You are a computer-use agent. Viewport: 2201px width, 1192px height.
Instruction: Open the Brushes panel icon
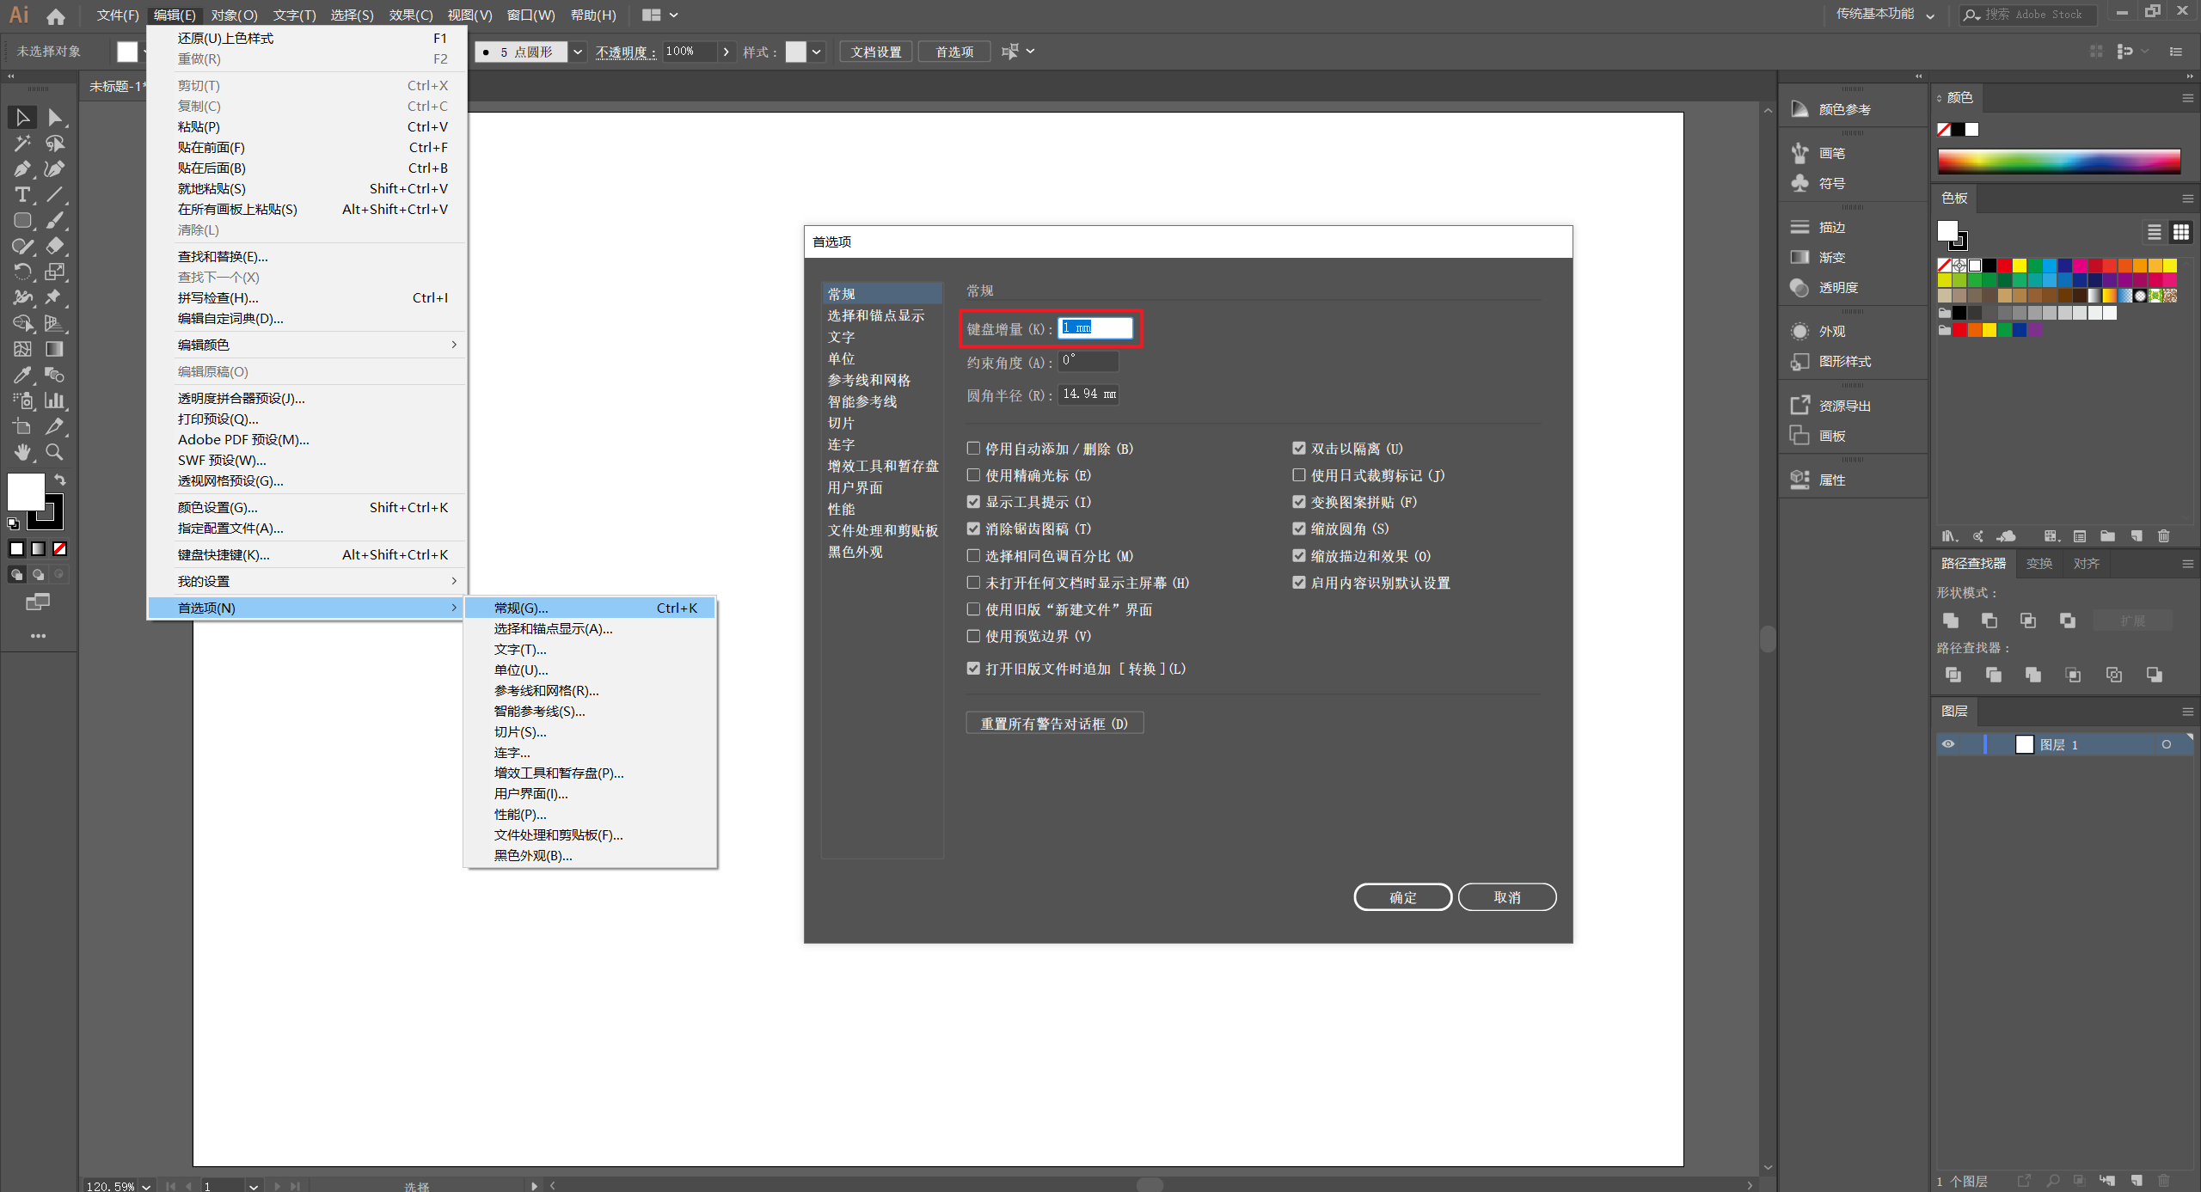coord(1799,153)
